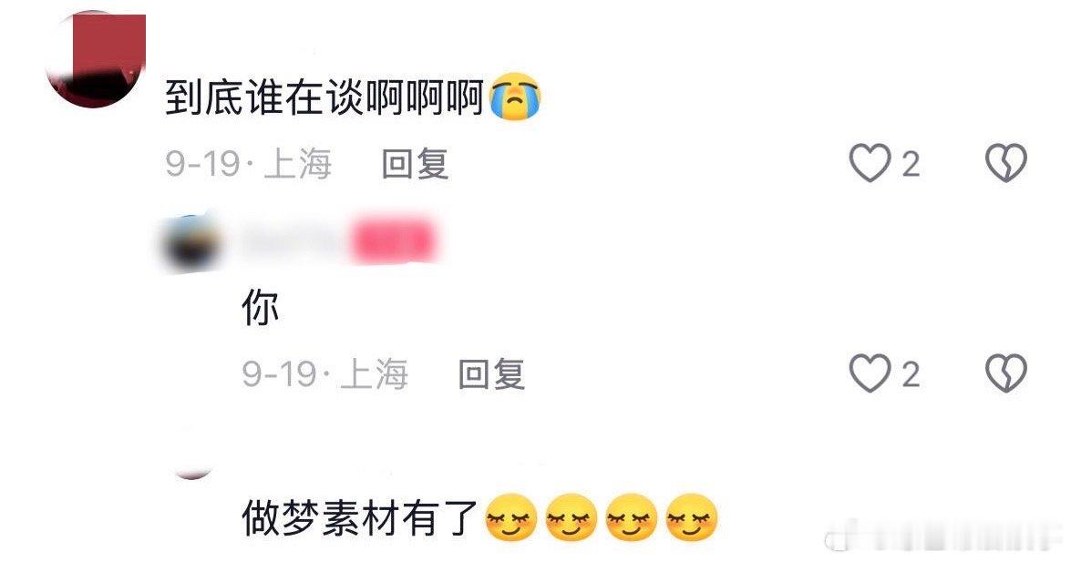
Task: Tap the first smirking emoji after '做梦素材有了'
Action: click(x=511, y=517)
